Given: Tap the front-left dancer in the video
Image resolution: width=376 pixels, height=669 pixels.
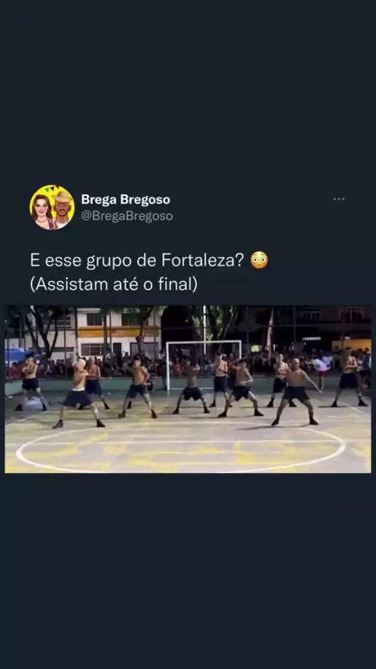Looking at the screenshot, I should click(x=79, y=394).
